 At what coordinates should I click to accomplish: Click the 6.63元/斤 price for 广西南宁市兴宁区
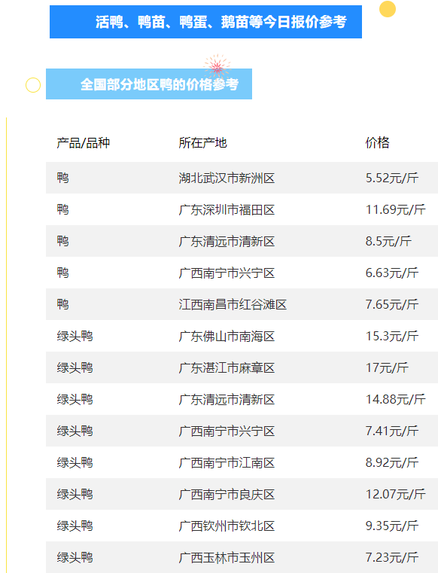(392, 273)
